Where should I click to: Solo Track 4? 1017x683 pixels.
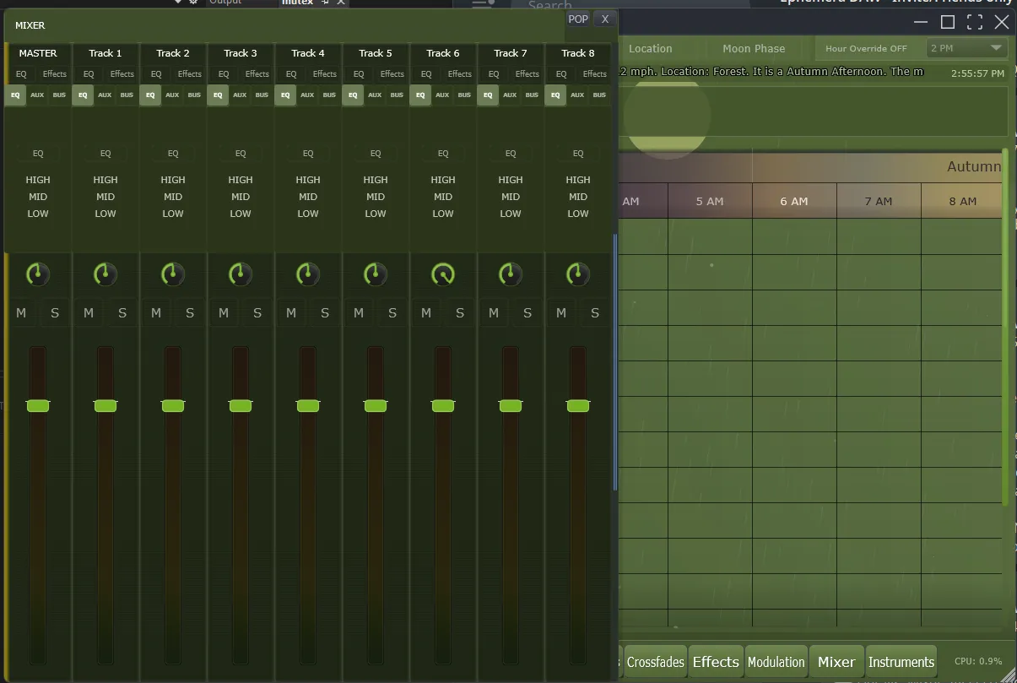point(325,313)
